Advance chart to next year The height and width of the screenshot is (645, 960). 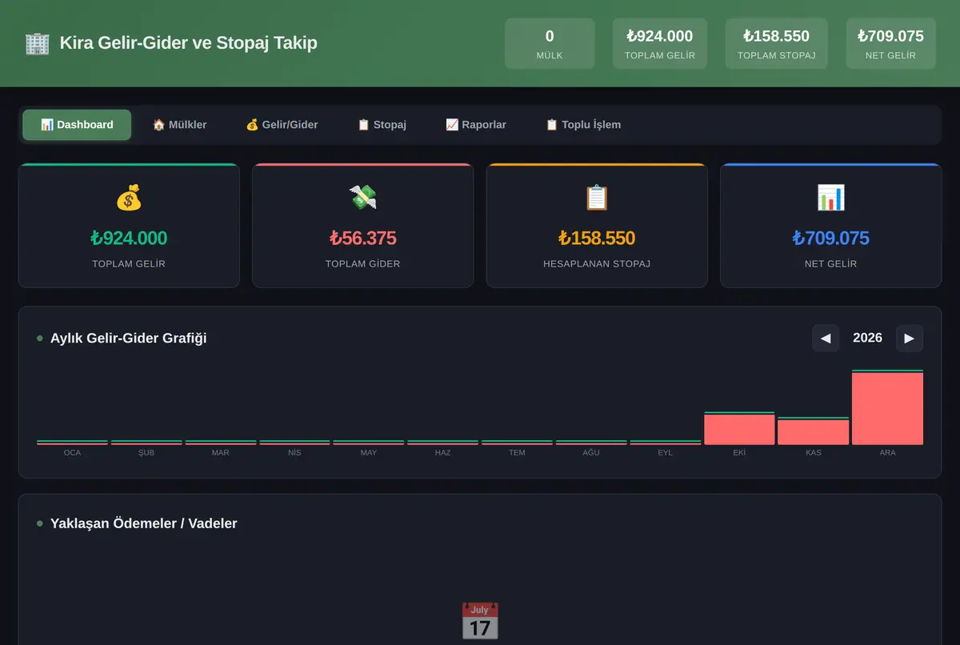pos(910,338)
